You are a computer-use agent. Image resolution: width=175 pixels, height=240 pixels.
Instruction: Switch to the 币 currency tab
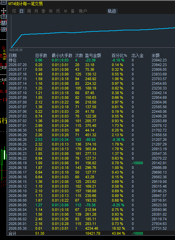click(x=58, y=11)
